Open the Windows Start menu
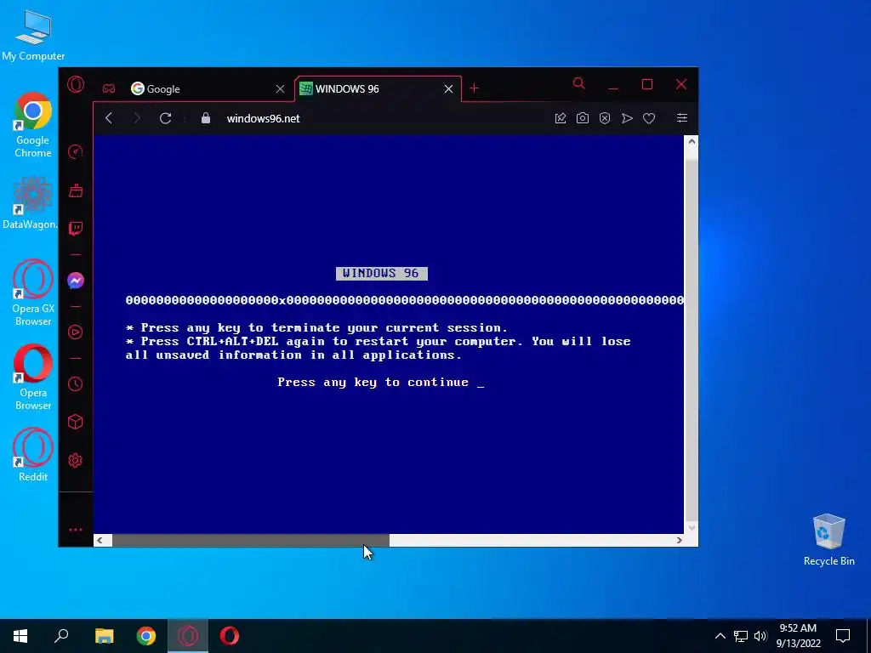 coord(20,636)
